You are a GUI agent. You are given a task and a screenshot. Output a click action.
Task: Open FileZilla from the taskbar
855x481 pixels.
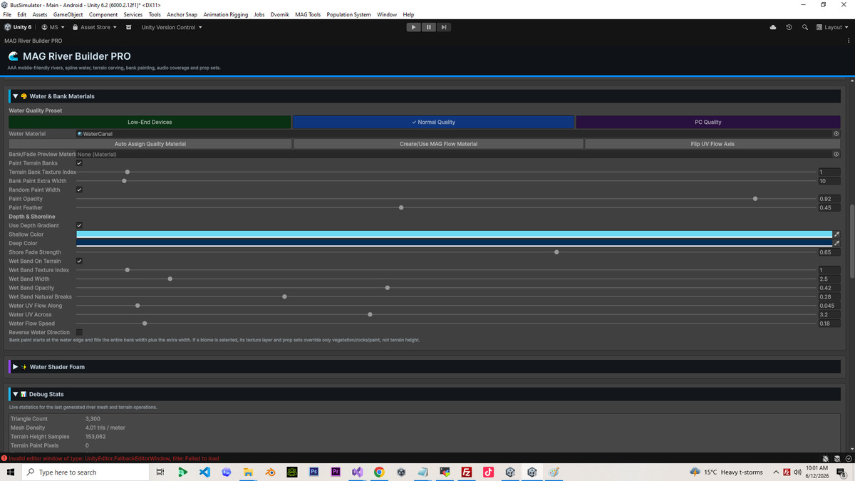(467, 472)
